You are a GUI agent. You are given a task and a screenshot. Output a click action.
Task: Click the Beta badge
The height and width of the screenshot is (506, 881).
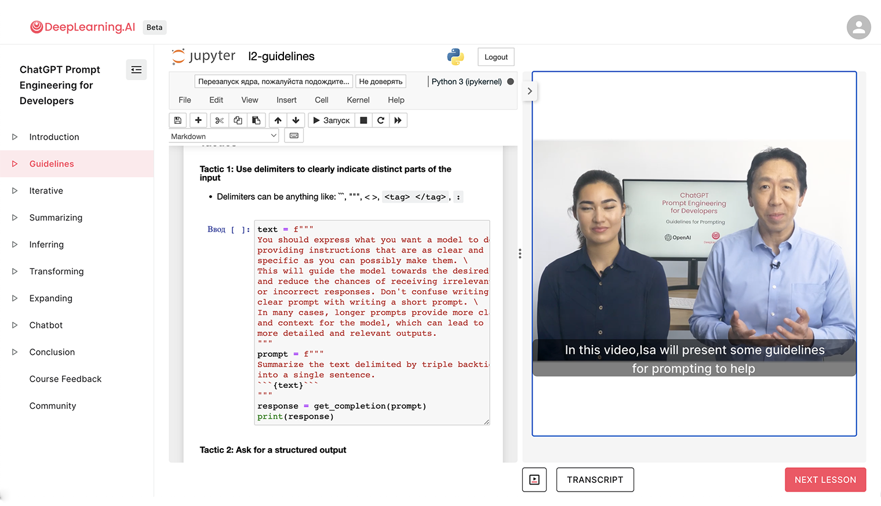[x=155, y=27]
